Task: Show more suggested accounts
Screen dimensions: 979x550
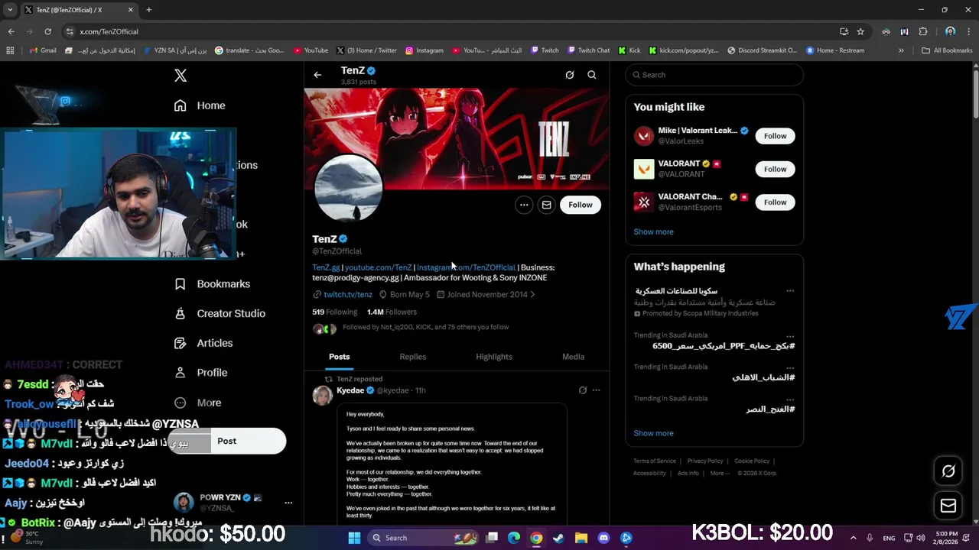Action: point(653,231)
